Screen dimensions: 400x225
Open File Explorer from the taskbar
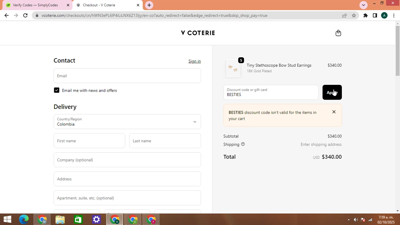pyautogui.click(x=60, y=219)
